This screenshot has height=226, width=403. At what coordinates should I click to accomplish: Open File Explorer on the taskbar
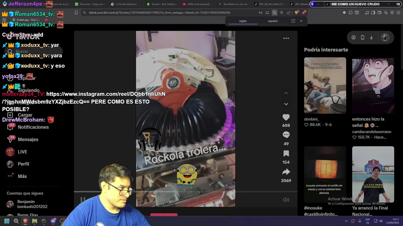click(x=35, y=221)
